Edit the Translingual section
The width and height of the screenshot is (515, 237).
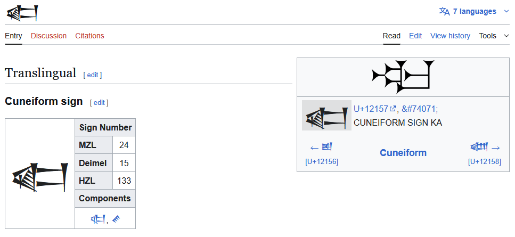tap(92, 75)
